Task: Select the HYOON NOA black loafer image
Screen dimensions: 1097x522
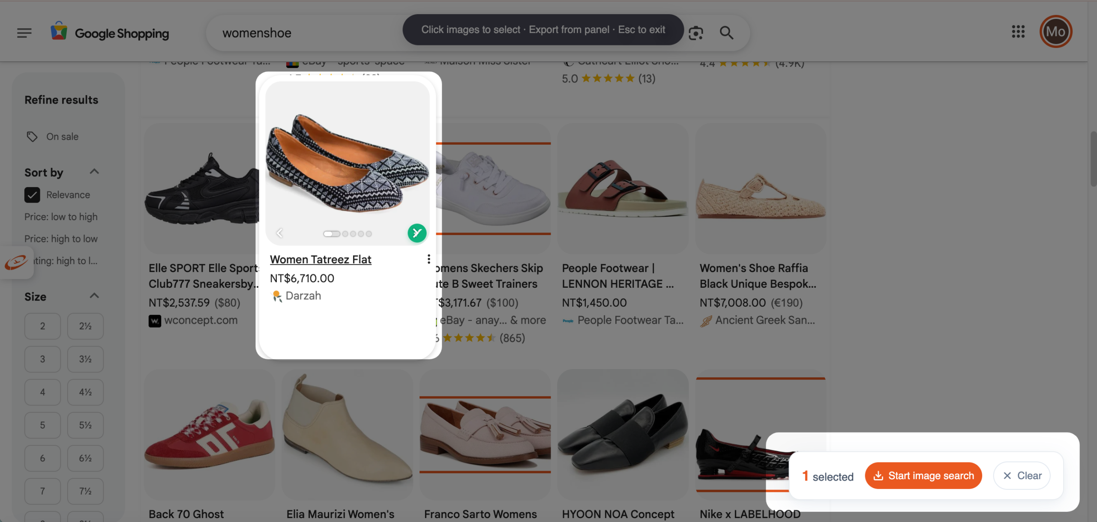Action: pyautogui.click(x=623, y=435)
